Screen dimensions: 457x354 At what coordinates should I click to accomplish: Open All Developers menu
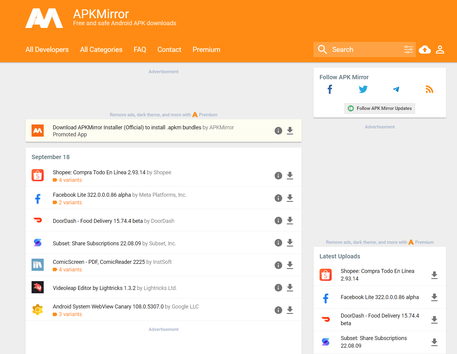pos(47,49)
